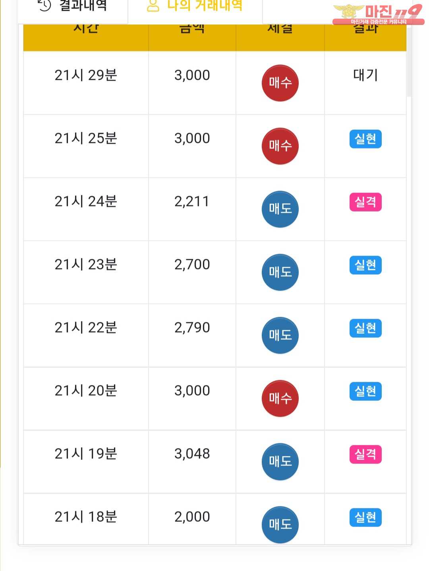Click blue 매도 badge at 21시 23분
This screenshot has height=571, width=429.
point(280,272)
